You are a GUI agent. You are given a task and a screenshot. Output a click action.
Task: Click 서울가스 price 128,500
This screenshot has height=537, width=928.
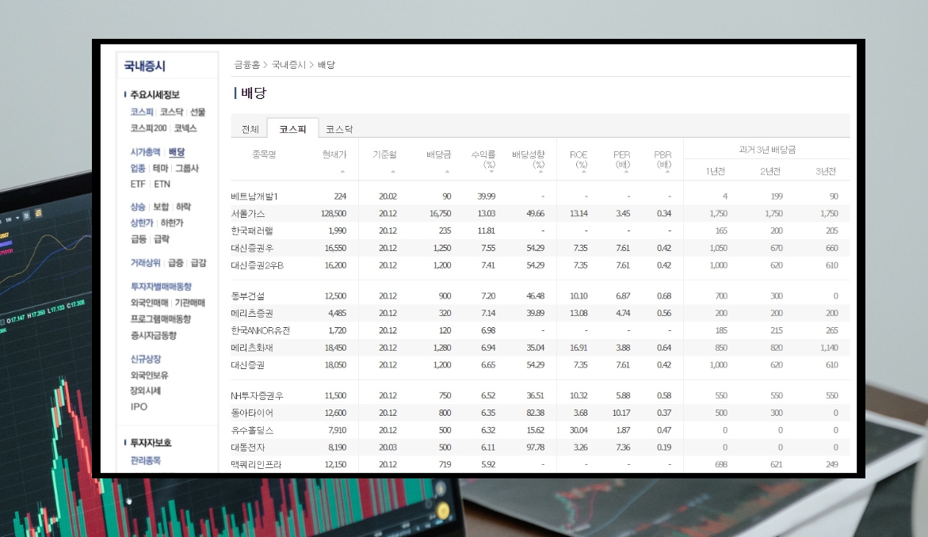(x=334, y=214)
